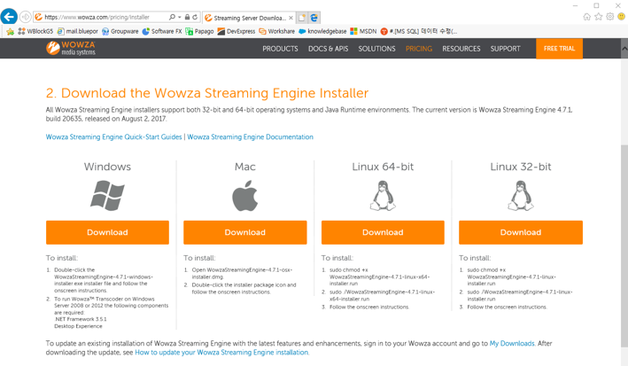Image resolution: width=628 pixels, height=366 pixels.
Task: Open a new tab button
Action: 302,18
